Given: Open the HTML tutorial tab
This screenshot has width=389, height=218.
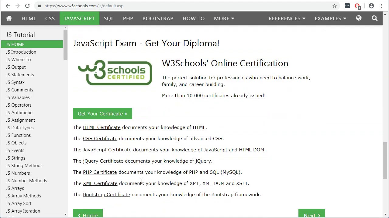Looking at the screenshot, I should (29, 18).
